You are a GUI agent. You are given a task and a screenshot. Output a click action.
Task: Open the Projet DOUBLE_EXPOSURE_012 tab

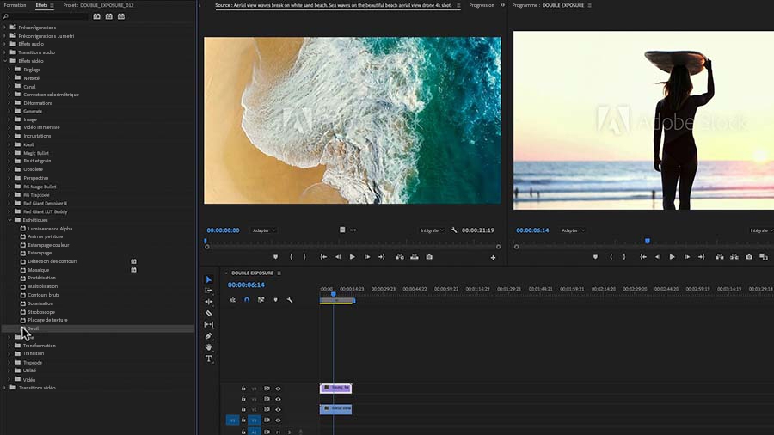point(98,5)
